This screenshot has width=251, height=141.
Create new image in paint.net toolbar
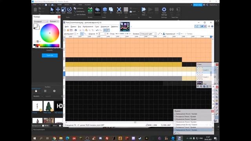coord(65,30)
